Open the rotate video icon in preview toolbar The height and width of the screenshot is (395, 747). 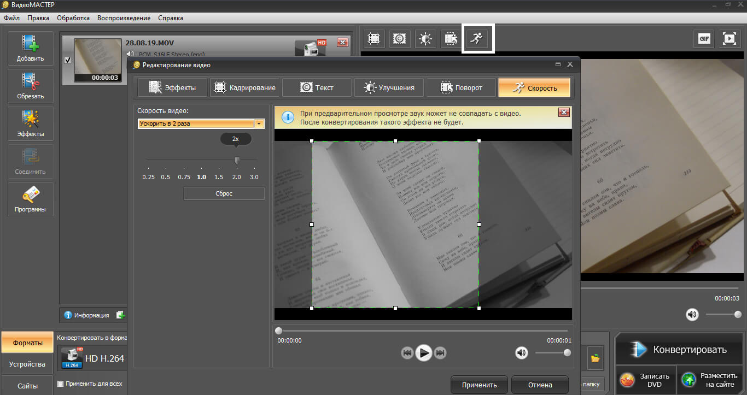451,38
